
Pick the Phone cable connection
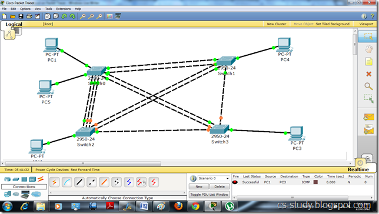coord(117,182)
